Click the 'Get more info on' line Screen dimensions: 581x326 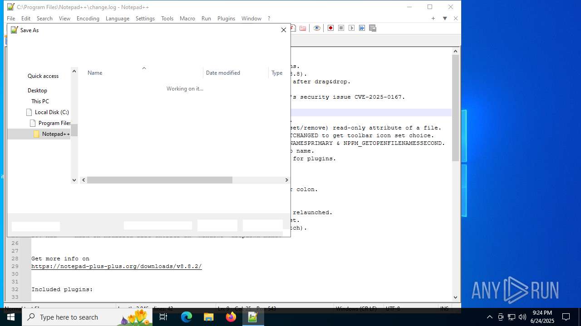tap(60, 259)
